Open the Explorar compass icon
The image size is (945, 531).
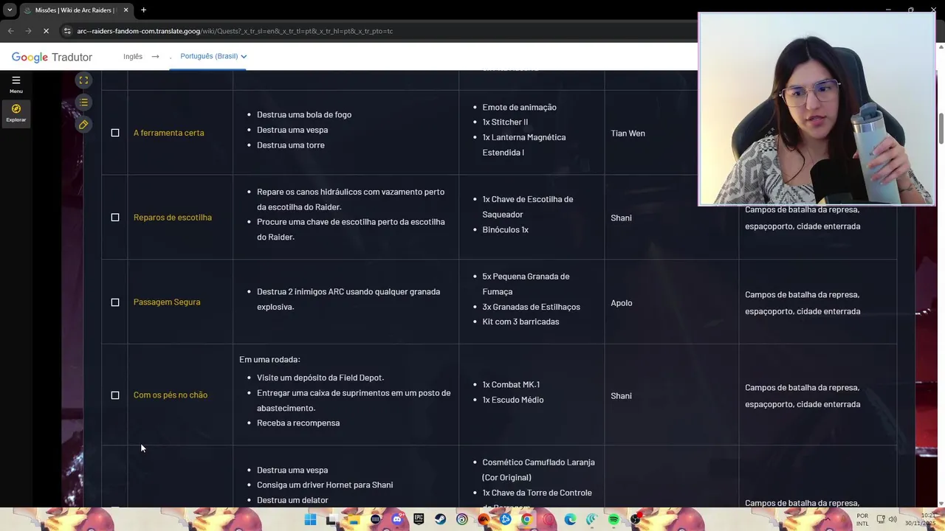(x=16, y=109)
